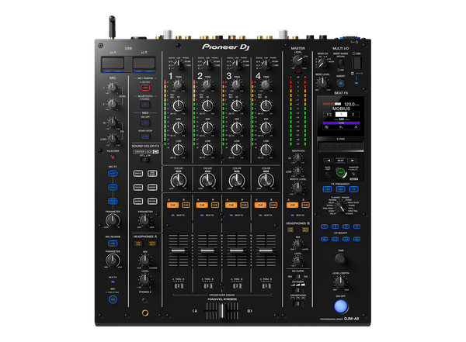Select Beat FX channel 4 button
The height and width of the screenshot is (342, 466).
click(x=357, y=226)
